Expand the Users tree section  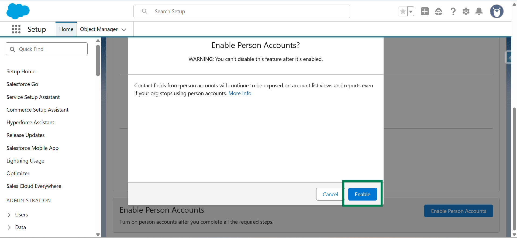pos(9,215)
